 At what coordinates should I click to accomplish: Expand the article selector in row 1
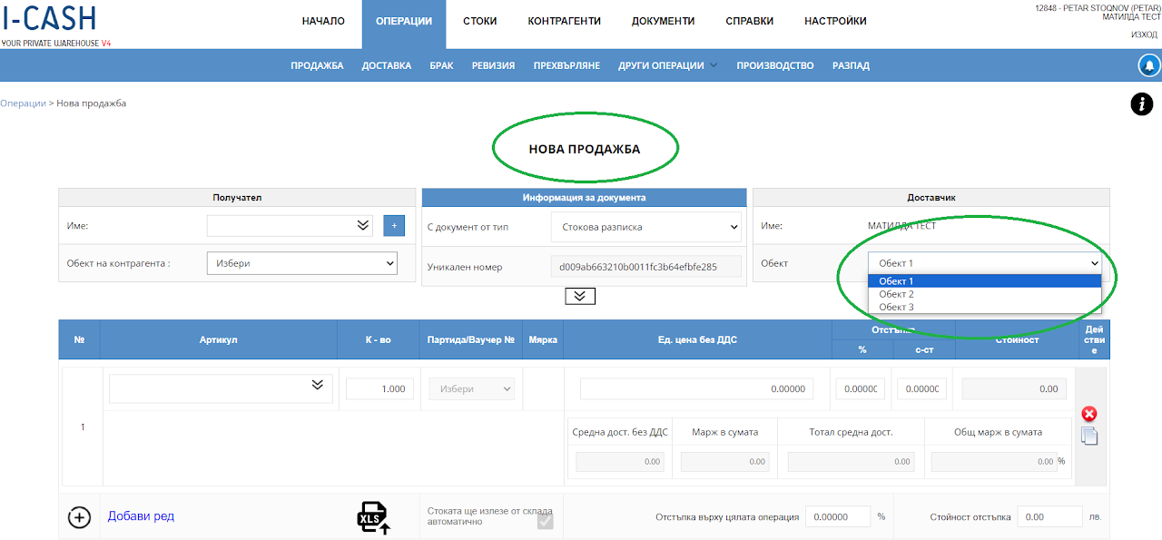(x=318, y=385)
